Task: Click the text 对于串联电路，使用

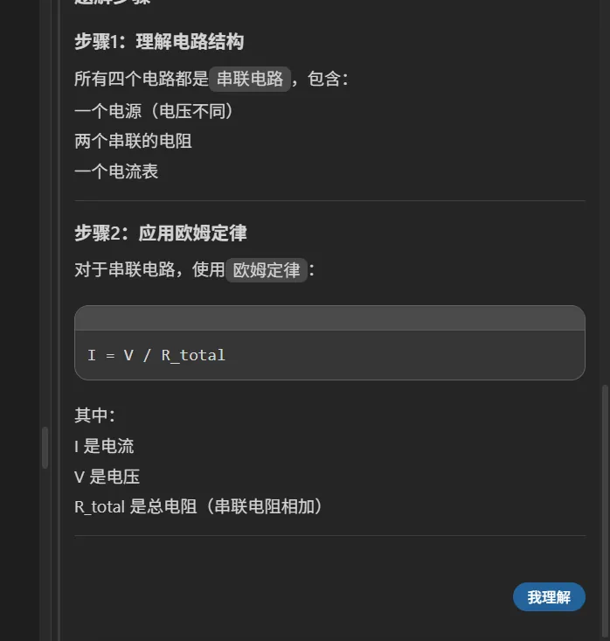Action: pyautogui.click(x=149, y=269)
